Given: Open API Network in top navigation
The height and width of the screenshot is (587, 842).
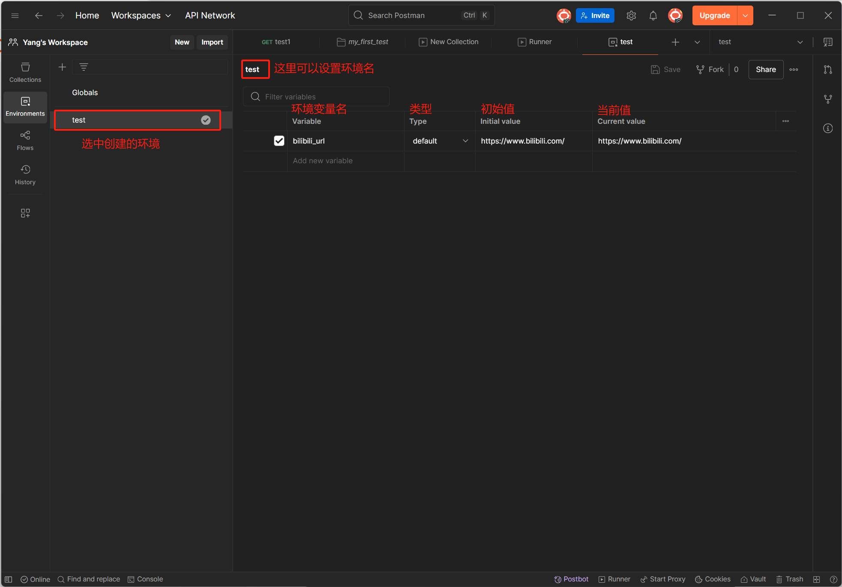Looking at the screenshot, I should pos(210,15).
